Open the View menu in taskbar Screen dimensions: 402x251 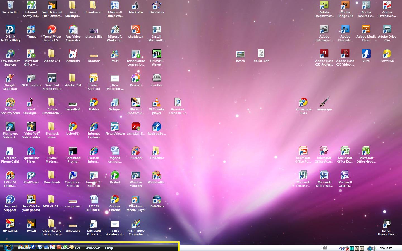click(x=65, y=248)
